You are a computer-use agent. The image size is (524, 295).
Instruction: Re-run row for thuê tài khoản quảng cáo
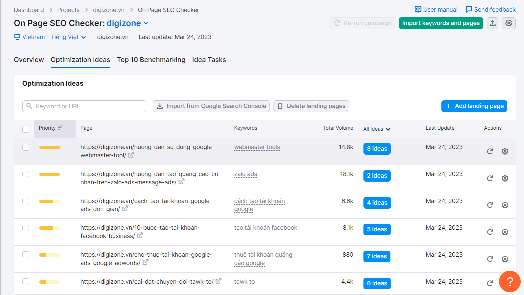point(490,259)
